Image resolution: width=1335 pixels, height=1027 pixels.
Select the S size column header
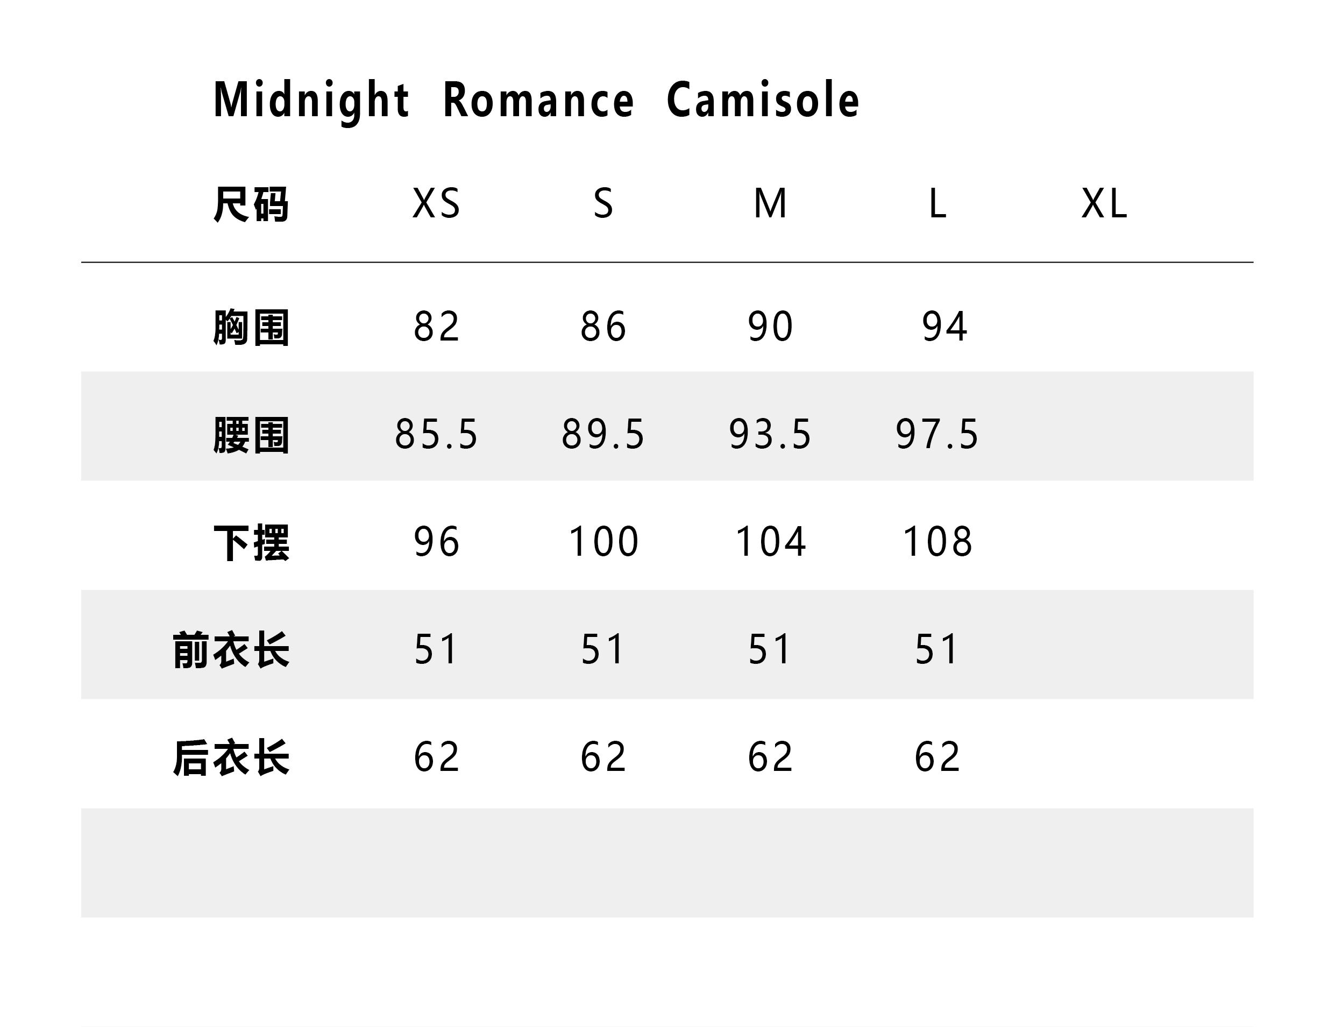coord(603,203)
